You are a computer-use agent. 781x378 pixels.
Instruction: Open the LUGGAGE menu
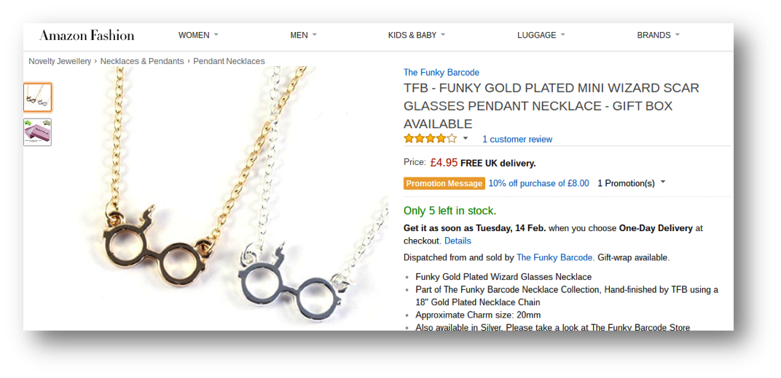click(541, 35)
